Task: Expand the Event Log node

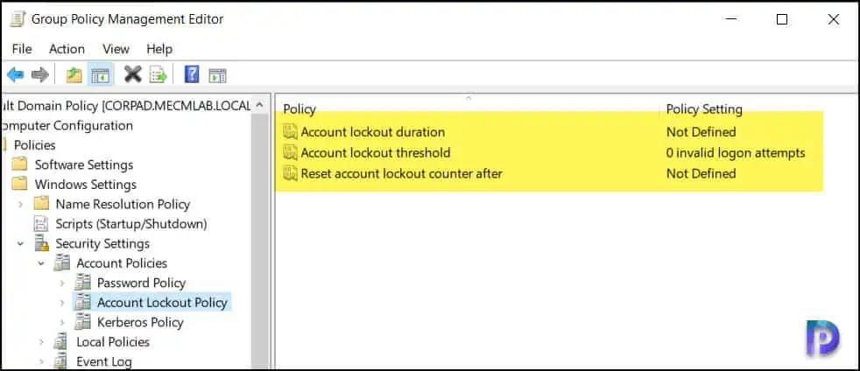Action: (x=42, y=362)
